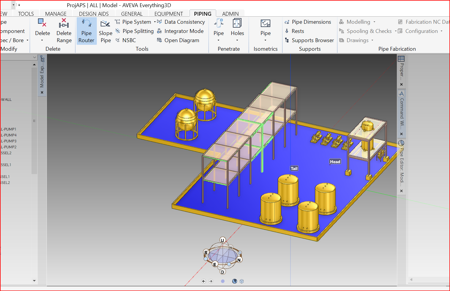Activate the Pipe Router tool
The image size is (450, 291).
coord(86,31)
